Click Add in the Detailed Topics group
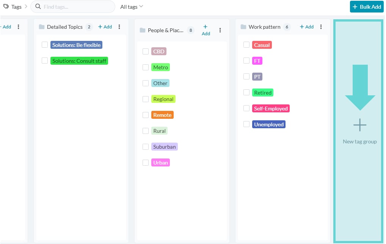The image size is (386, 244). click(x=105, y=27)
